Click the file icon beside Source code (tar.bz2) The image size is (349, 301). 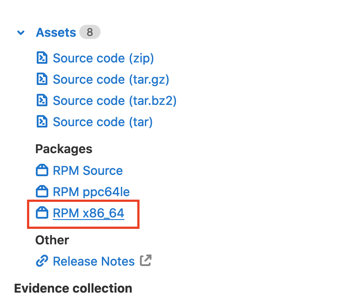point(42,100)
